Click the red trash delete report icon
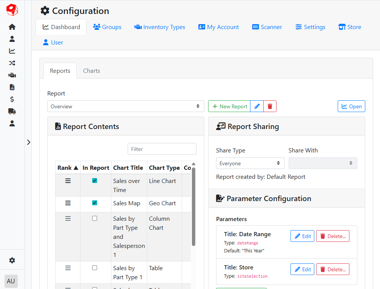 point(270,106)
